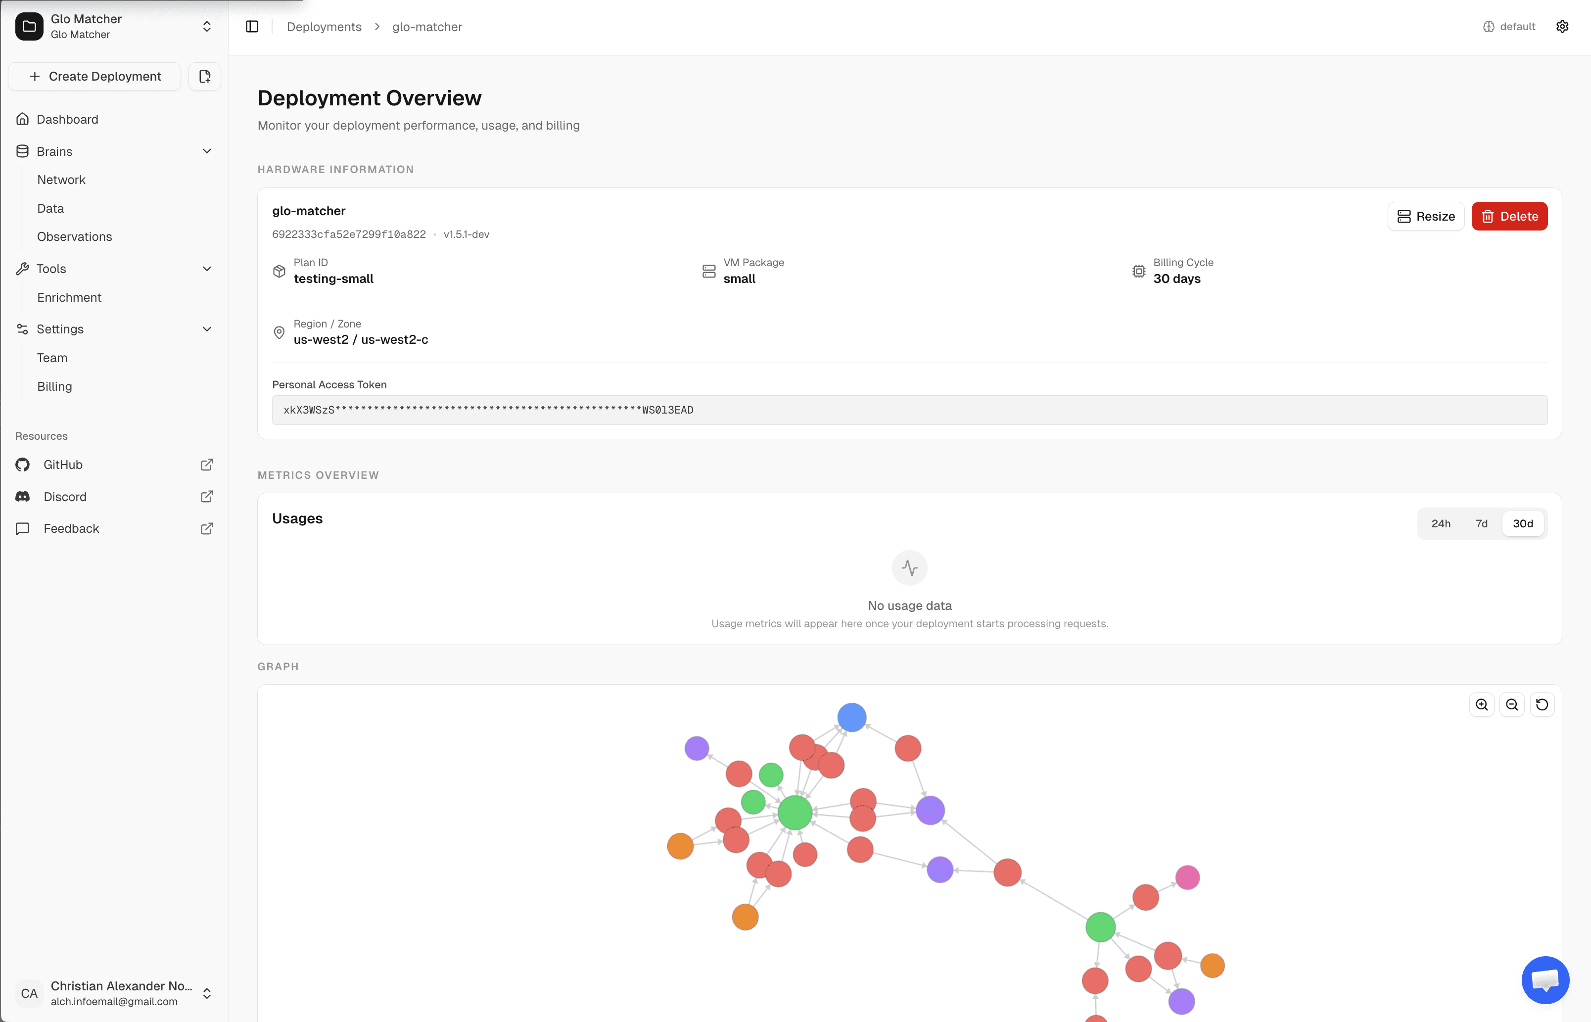Toggle the sidebar panel icon
Screen dimensions: 1591x1022
tap(251, 27)
